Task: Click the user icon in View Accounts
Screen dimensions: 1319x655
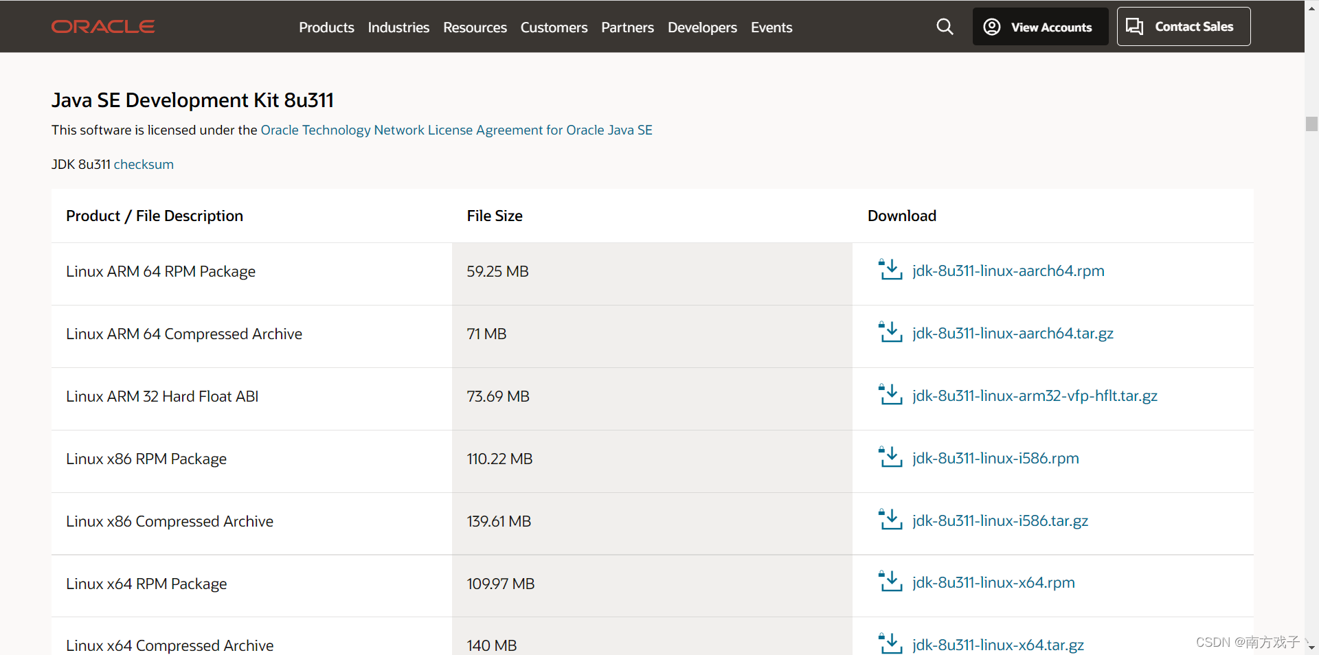Action: click(992, 27)
